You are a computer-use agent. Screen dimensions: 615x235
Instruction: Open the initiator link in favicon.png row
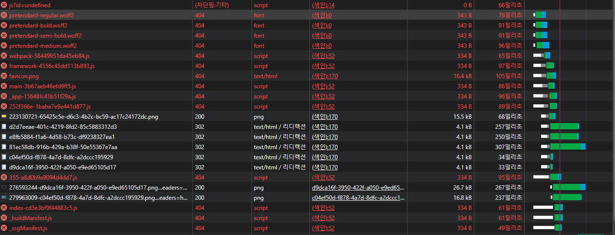click(325, 76)
